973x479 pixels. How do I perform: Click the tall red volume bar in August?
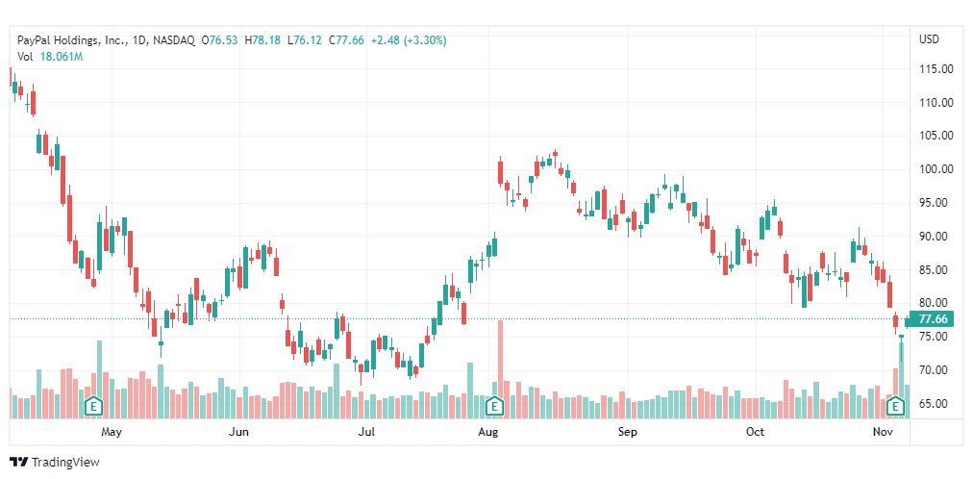pyautogui.click(x=501, y=366)
